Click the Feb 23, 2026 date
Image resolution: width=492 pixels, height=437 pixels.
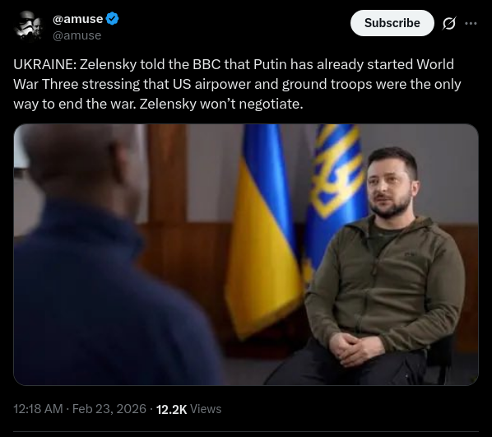point(109,409)
